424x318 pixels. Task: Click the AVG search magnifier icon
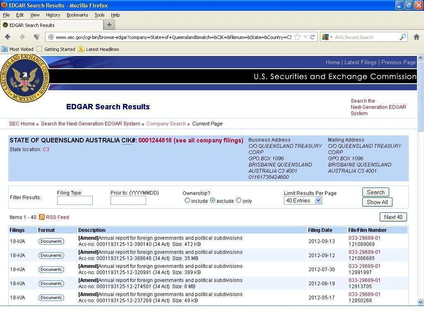click(402, 37)
